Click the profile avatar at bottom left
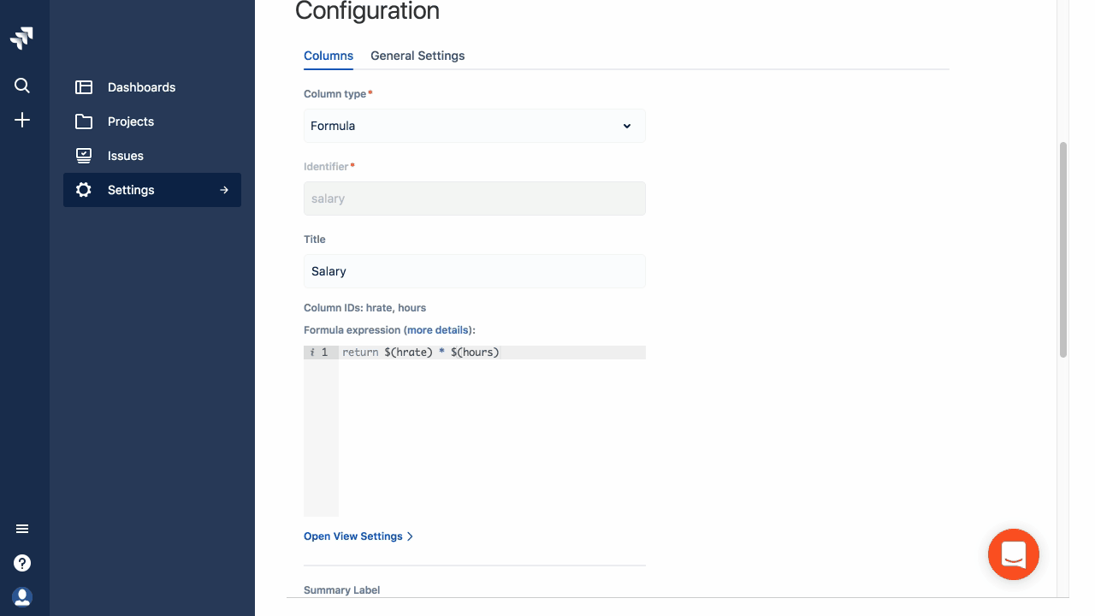This screenshot has width=1095, height=616. 22,596
